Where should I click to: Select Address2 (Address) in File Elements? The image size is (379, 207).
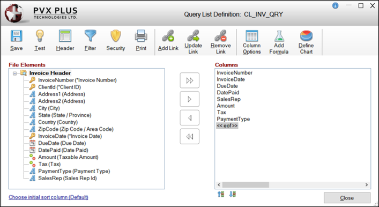click(62, 101)
